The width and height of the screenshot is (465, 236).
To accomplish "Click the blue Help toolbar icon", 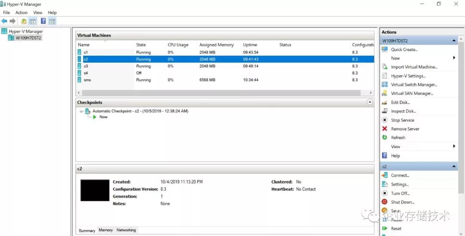I will 43,21.
